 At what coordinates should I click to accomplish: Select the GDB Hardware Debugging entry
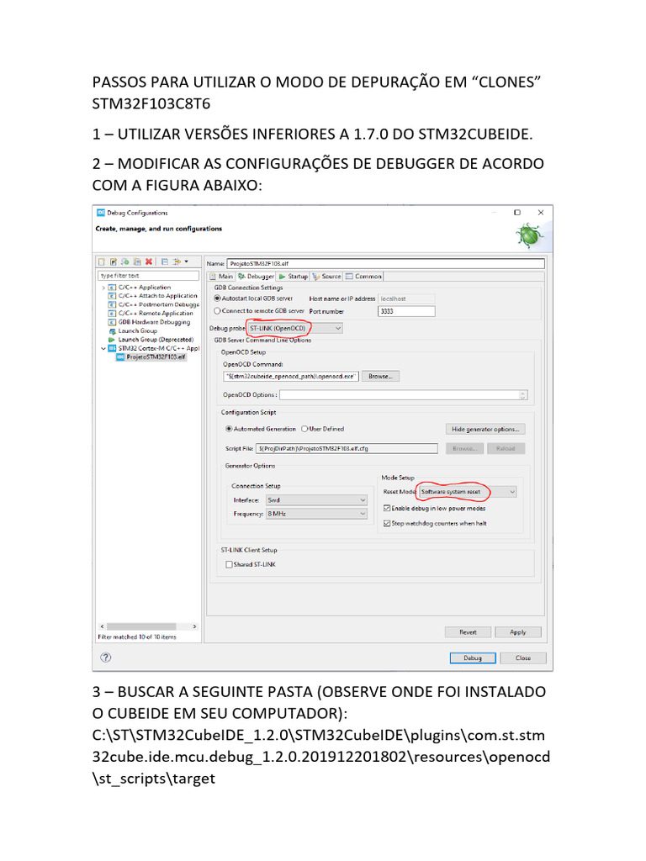coord(155,322)
